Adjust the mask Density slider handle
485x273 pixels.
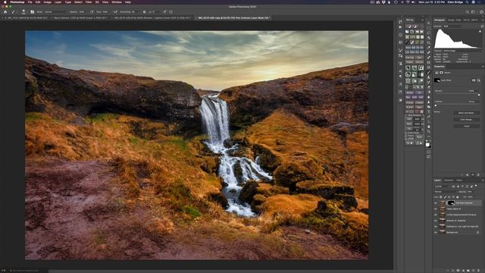tap(479, 95)
